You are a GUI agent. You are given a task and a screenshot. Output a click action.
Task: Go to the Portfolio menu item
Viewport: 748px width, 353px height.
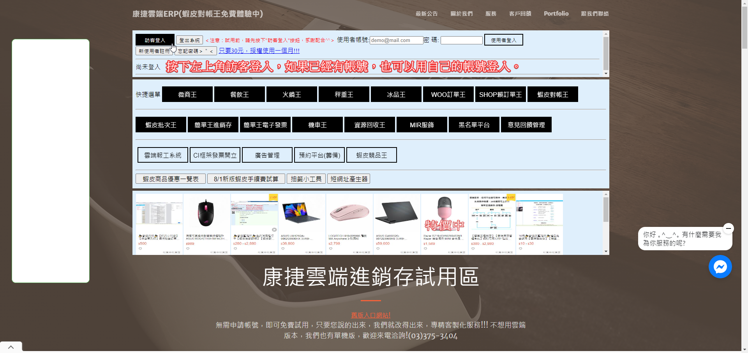coord(556,14)
